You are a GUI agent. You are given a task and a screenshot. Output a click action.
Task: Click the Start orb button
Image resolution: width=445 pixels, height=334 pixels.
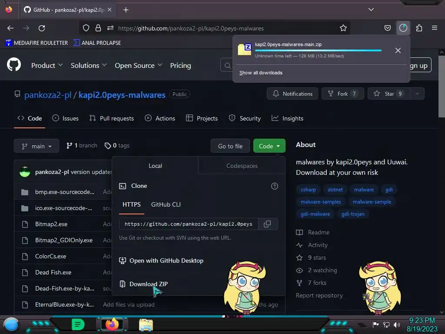point(11,325)
